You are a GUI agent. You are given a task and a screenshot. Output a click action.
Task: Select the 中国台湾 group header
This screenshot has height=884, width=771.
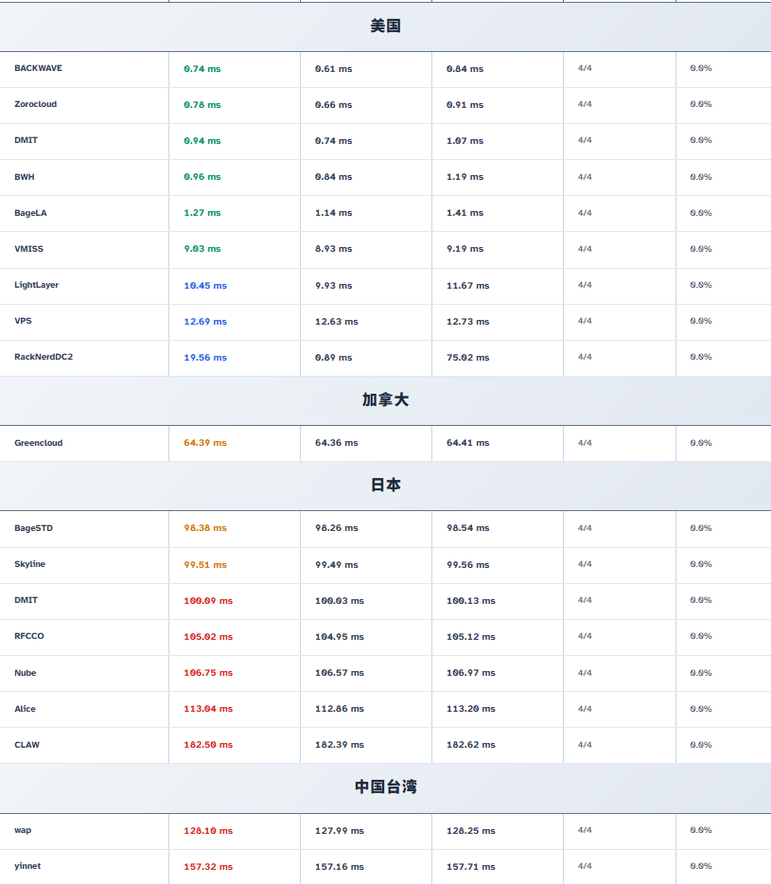click(x=385, y=787)
